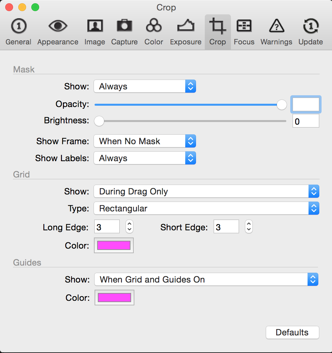Open the Color preferences pane
Viewport: 332px width, 353px height.
154,32
